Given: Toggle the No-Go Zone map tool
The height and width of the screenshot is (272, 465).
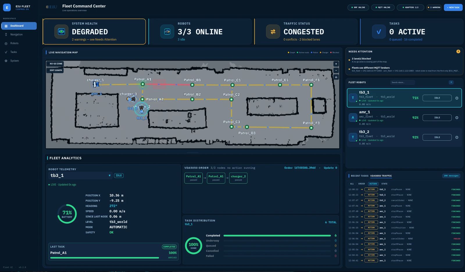Looking at the screenshot, I should pos(55,64).
